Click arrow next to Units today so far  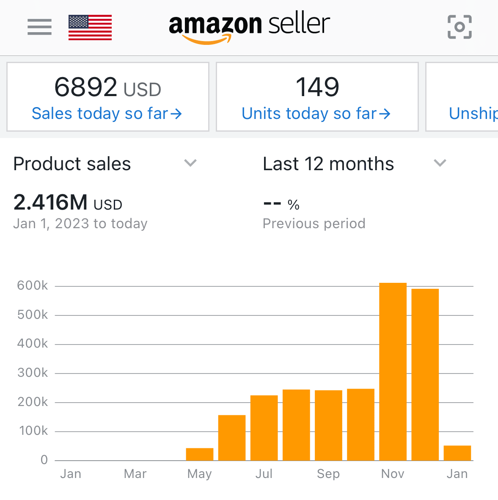tap(384, 114)
